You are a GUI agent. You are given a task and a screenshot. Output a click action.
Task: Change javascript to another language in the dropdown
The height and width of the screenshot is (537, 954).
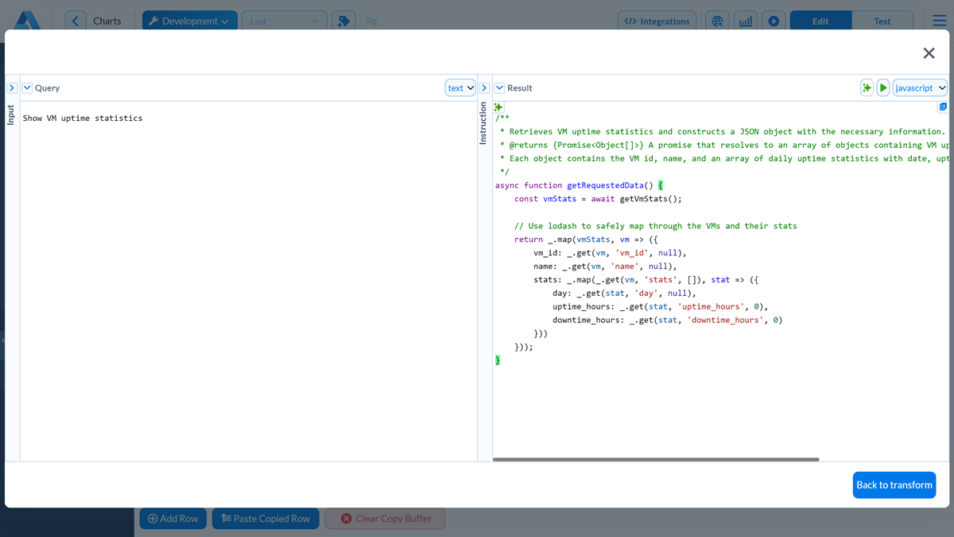coord(920,88)
